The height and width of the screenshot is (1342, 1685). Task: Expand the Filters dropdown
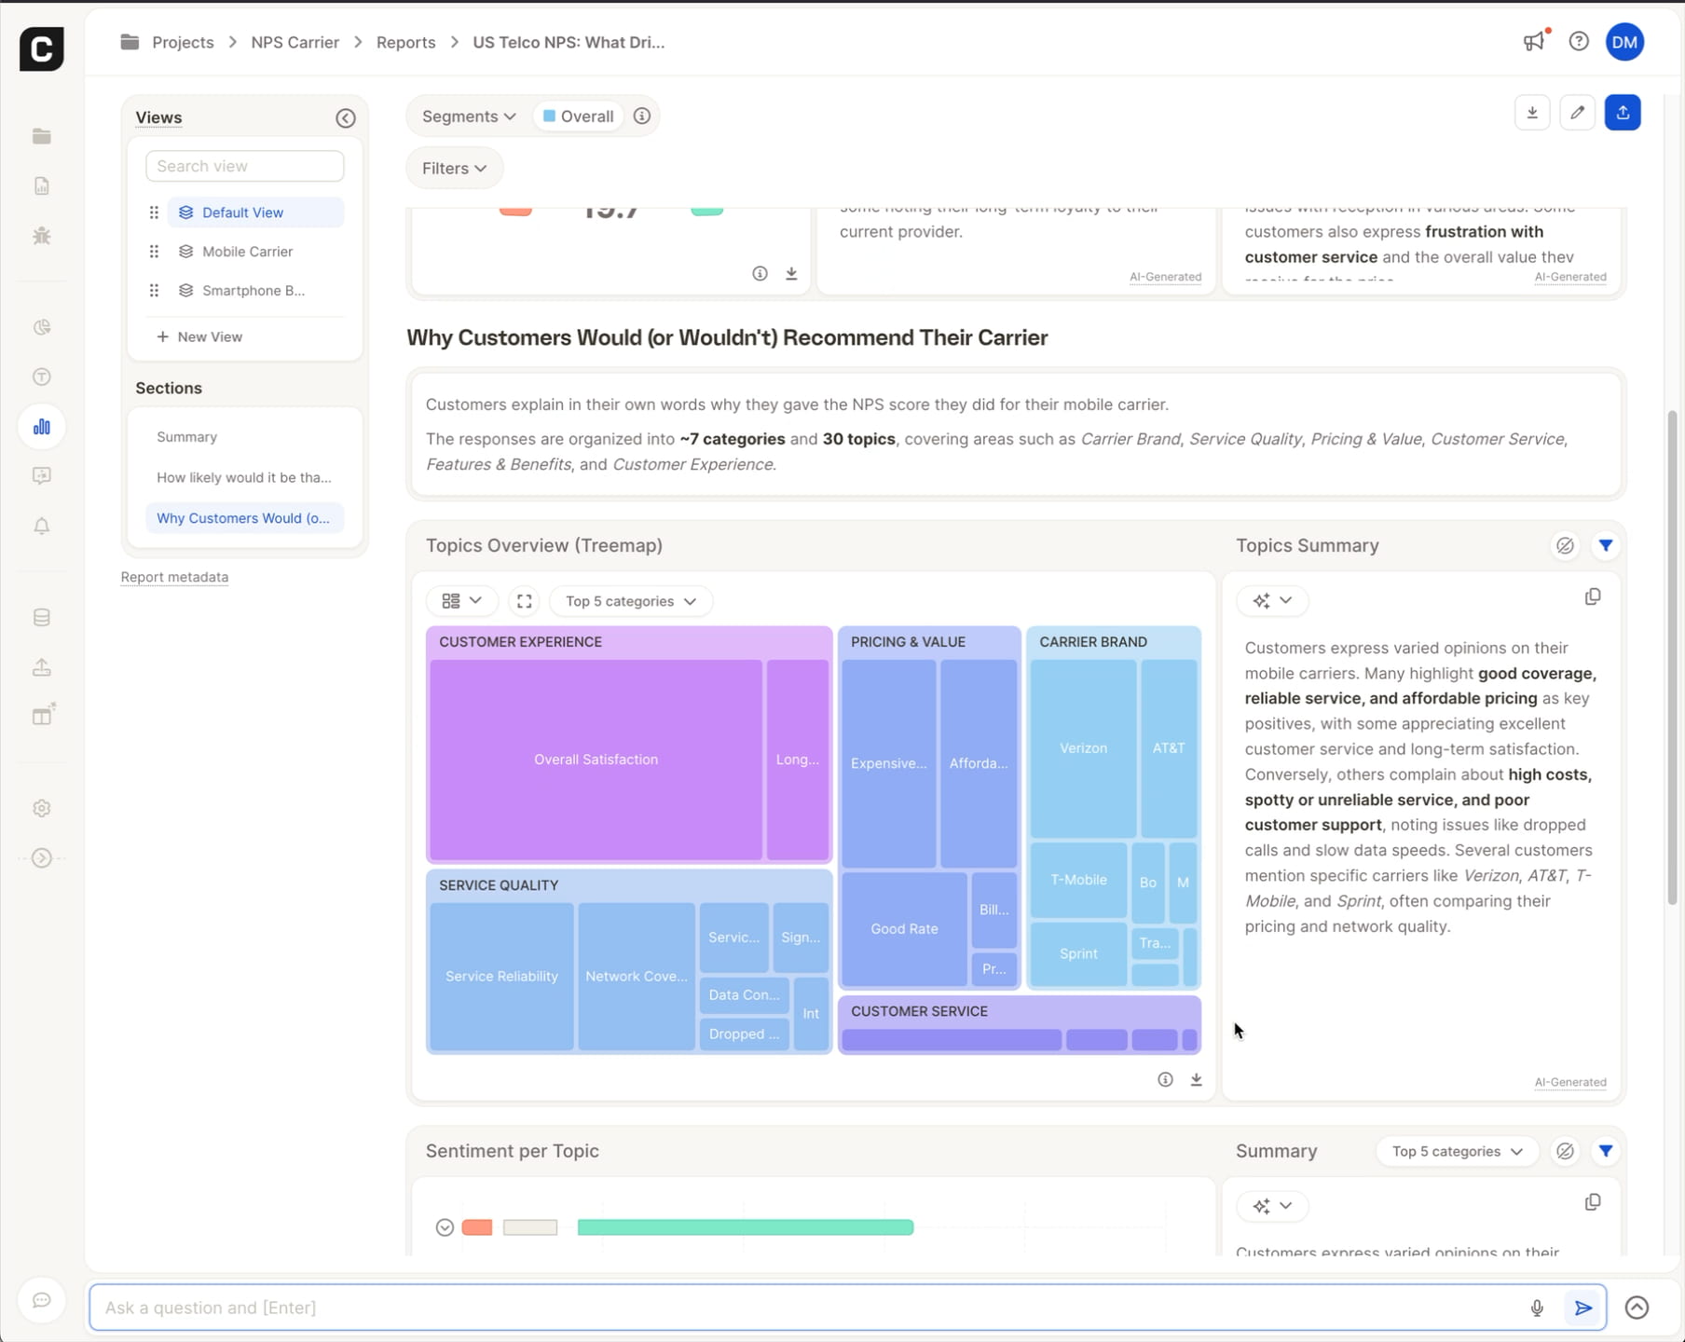pyautogui.click(x=454, y=169)
